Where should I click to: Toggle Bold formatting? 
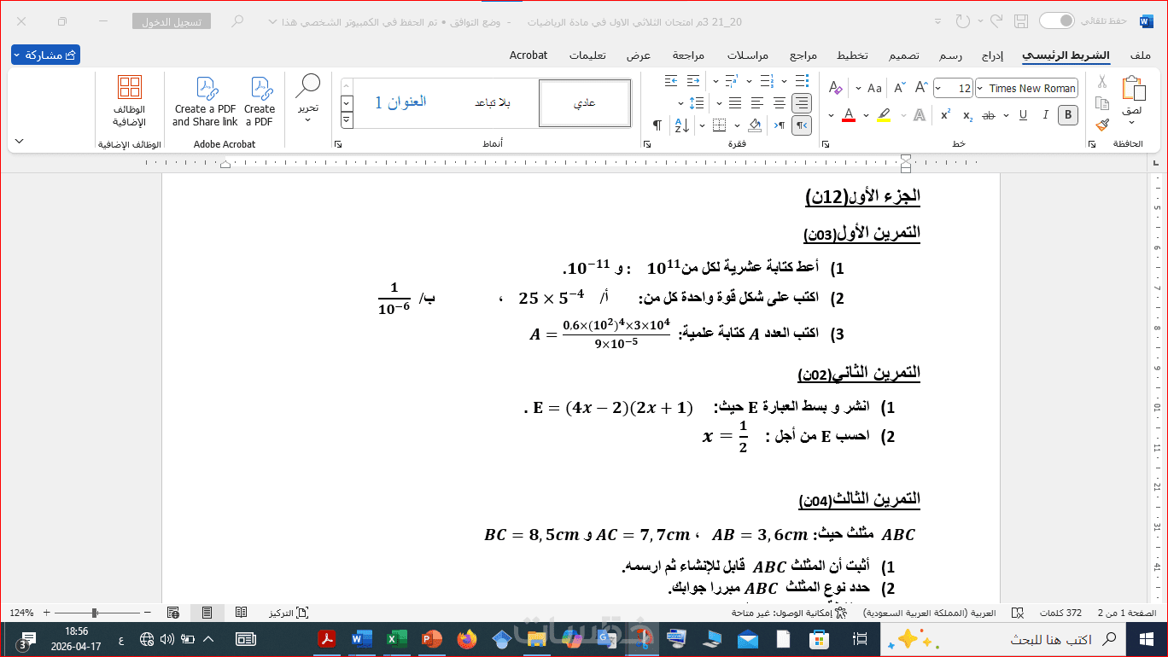[x=1067, y=115]
